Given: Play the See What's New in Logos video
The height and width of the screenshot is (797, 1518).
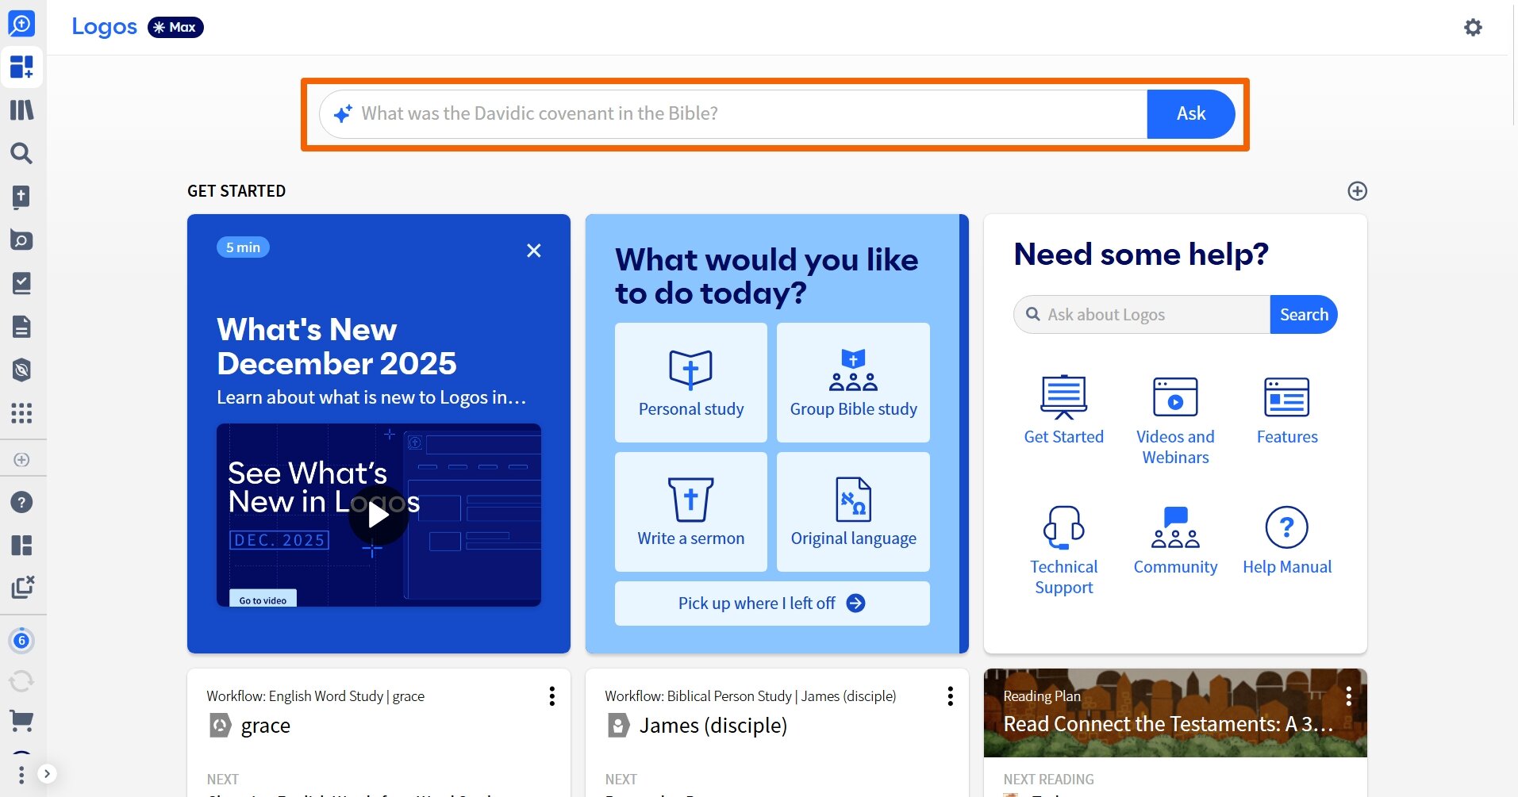Looking at the screenshot, I should 379,515.
